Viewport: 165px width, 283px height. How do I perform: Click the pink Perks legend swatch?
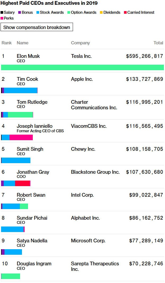(2, 18)
